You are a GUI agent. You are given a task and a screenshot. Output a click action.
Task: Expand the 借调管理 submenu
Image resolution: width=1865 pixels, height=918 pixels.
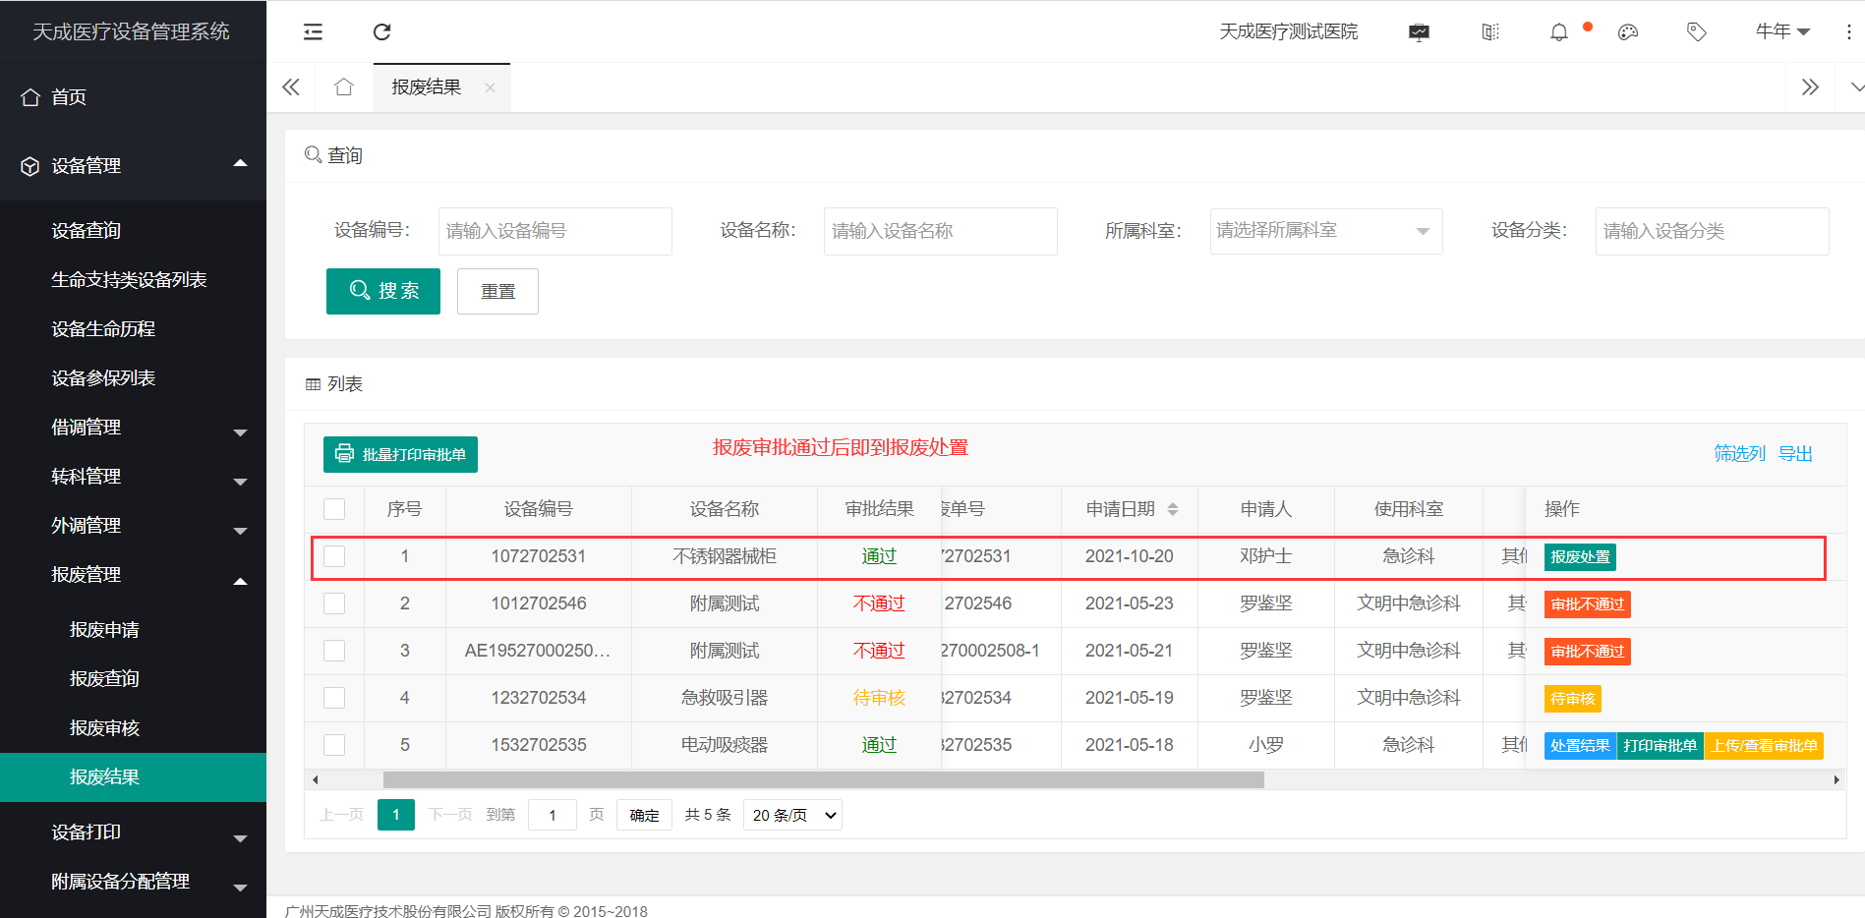(x=240, y=432)
